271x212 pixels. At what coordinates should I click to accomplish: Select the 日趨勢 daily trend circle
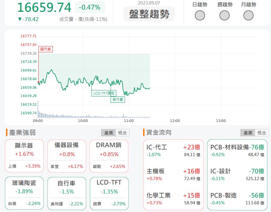point(200,15)
